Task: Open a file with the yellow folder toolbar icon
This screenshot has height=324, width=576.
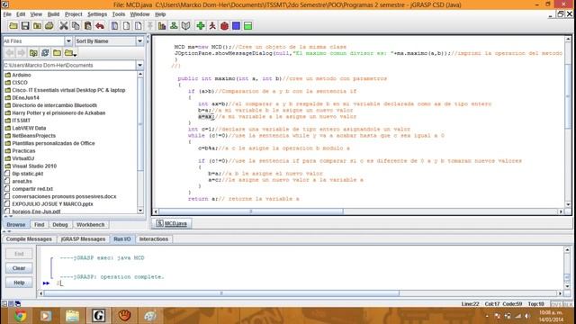Action: click(13, 26)
